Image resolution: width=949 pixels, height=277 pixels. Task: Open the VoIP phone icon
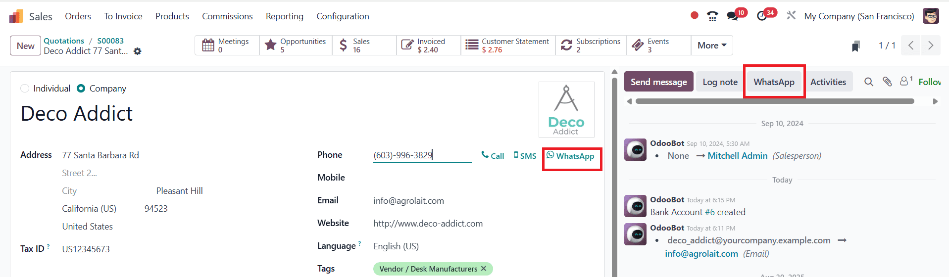pyautogui.click(x=712, y=16)
